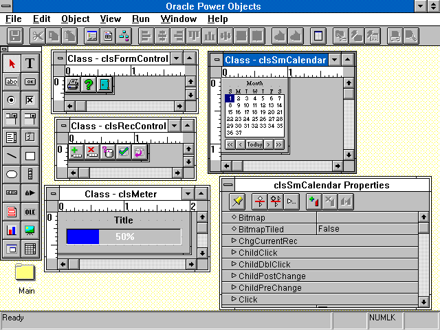Screen dimensions: 440x330
Task: Open the Main folder icon
Action: 25,272
